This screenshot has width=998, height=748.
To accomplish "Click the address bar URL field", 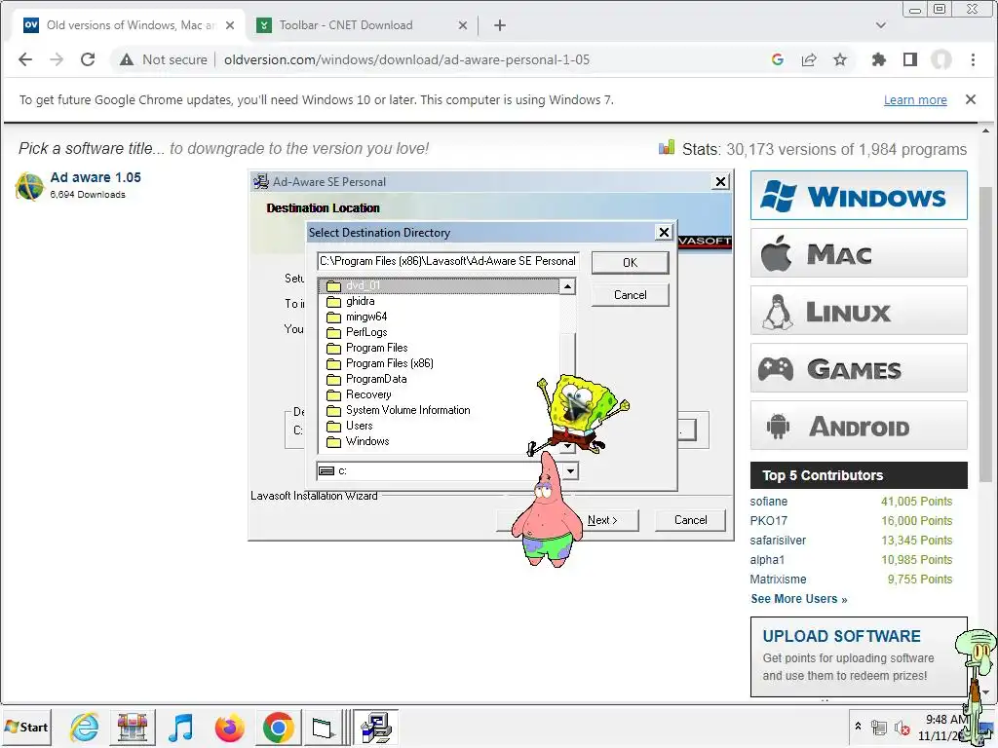I will point(406,59).
